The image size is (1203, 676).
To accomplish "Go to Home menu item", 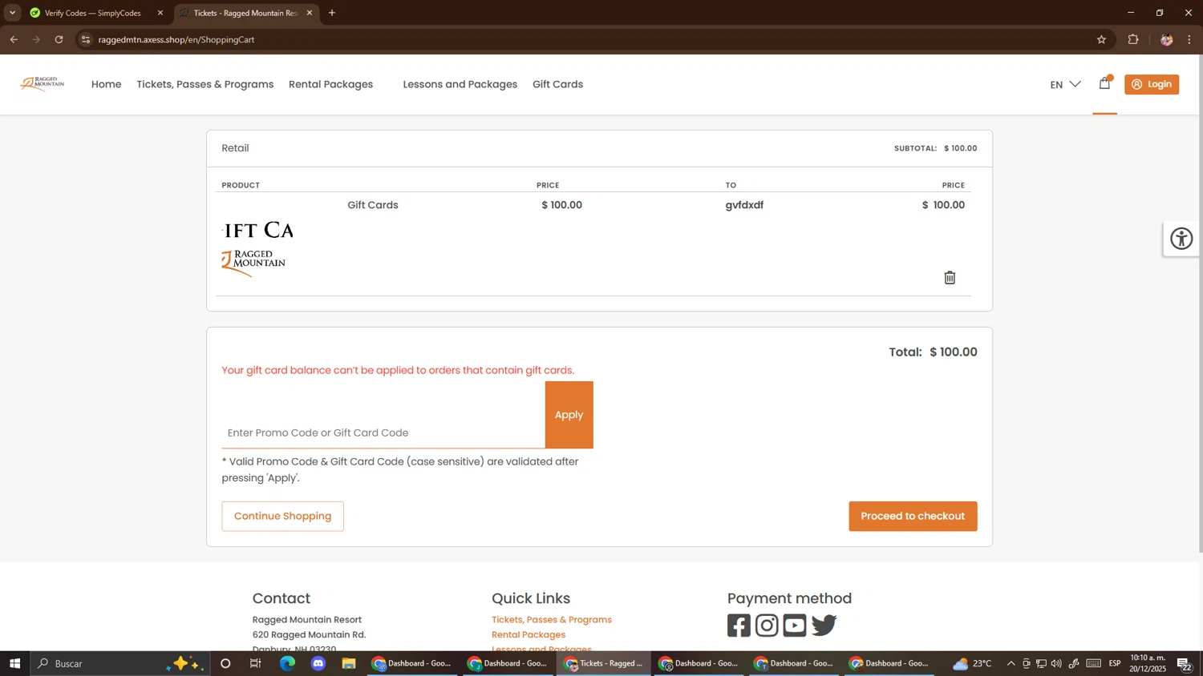I will (x=106, y=84).
